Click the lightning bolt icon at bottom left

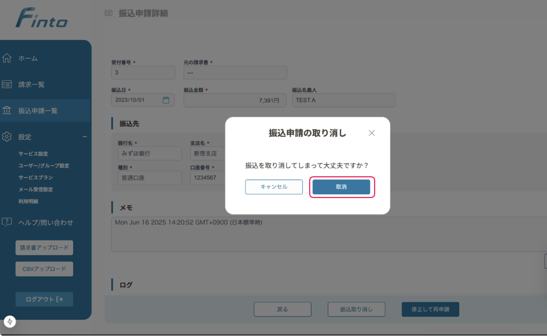coord(10,322)
